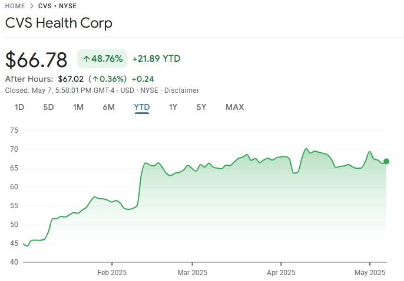Screen dimensions: 404x281
Task: Show the 1M price chart
Action: [78, 107]
